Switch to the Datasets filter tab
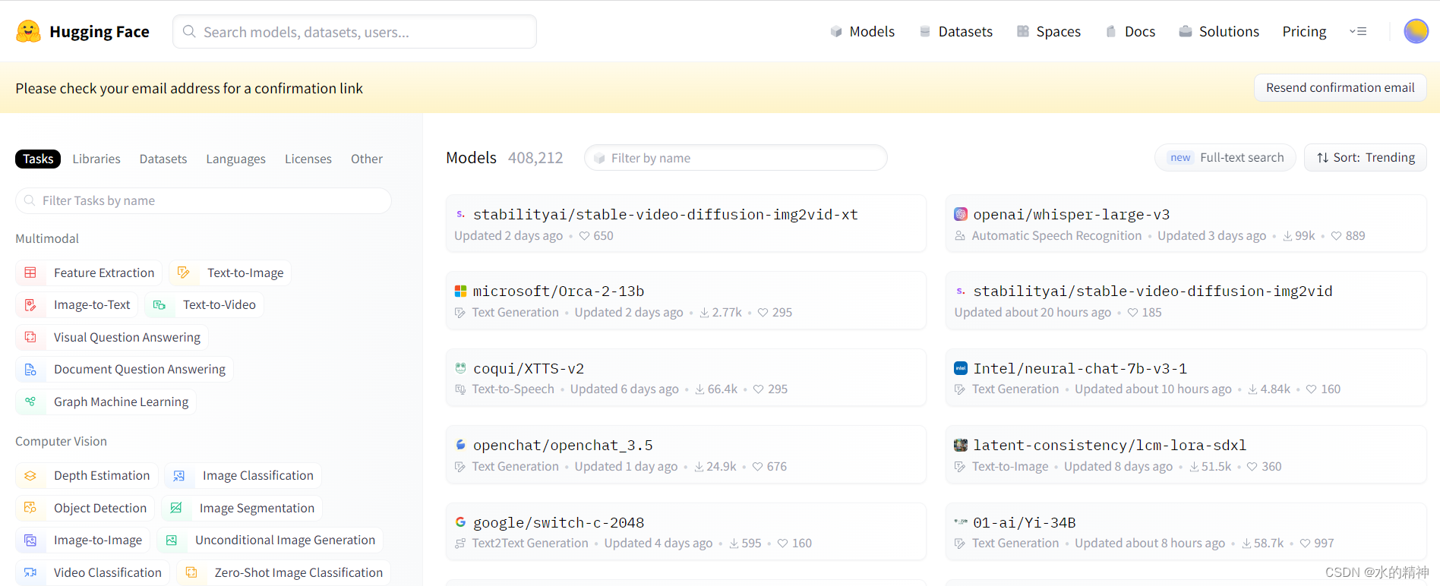The width and height of the screenshot is (1440, 586). [x=163, y=159]
